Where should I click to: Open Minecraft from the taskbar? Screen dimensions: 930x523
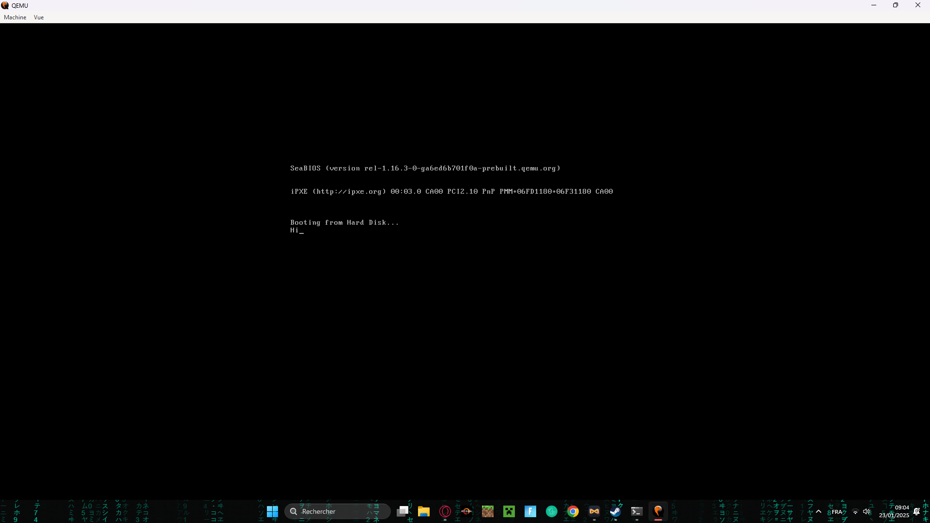click(488, 511)
